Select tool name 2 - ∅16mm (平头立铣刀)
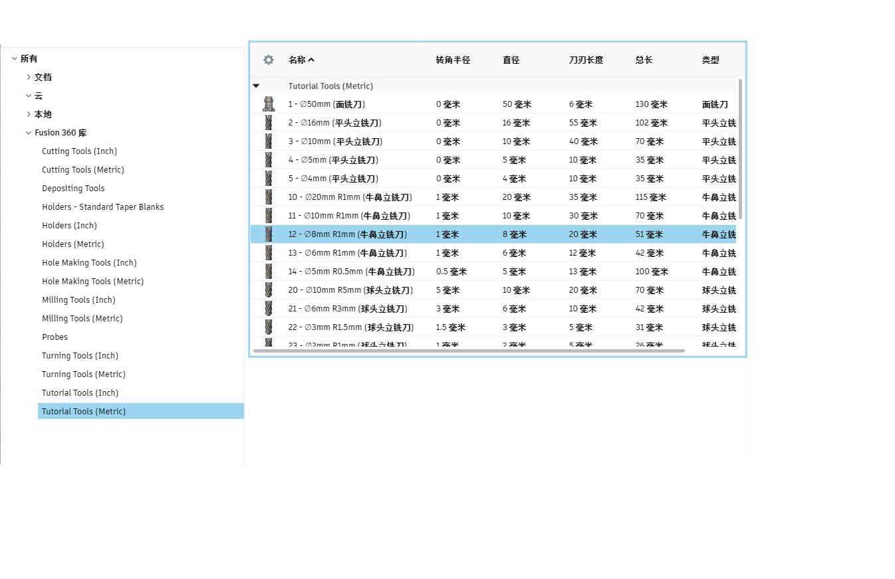 pos(335,123)
